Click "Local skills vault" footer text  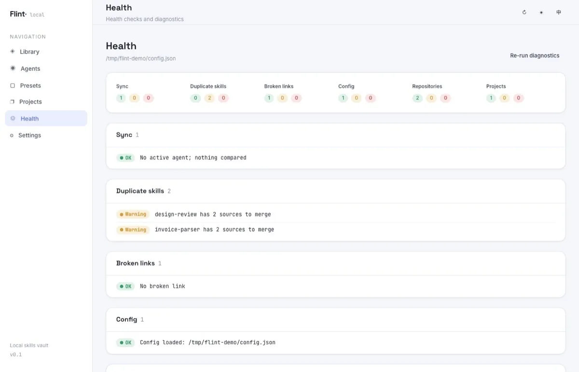click(29, 345)
